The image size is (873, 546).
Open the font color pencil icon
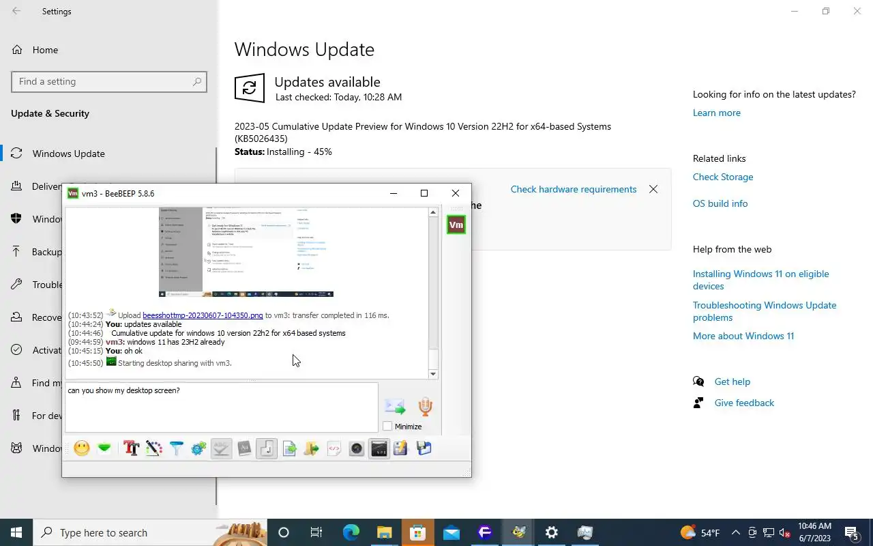[x=154, y=448]
